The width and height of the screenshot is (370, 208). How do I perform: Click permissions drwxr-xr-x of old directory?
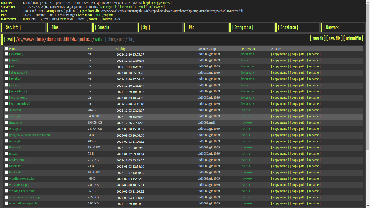click(247, 66)
